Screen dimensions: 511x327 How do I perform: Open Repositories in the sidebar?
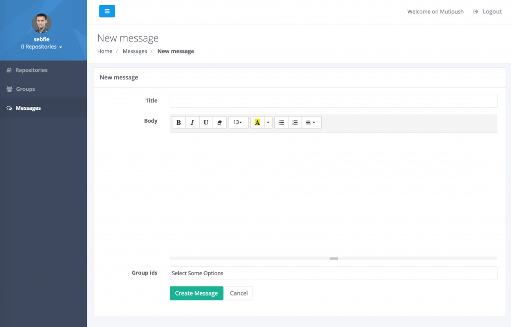pyautogui.click(x=43, y=70)
